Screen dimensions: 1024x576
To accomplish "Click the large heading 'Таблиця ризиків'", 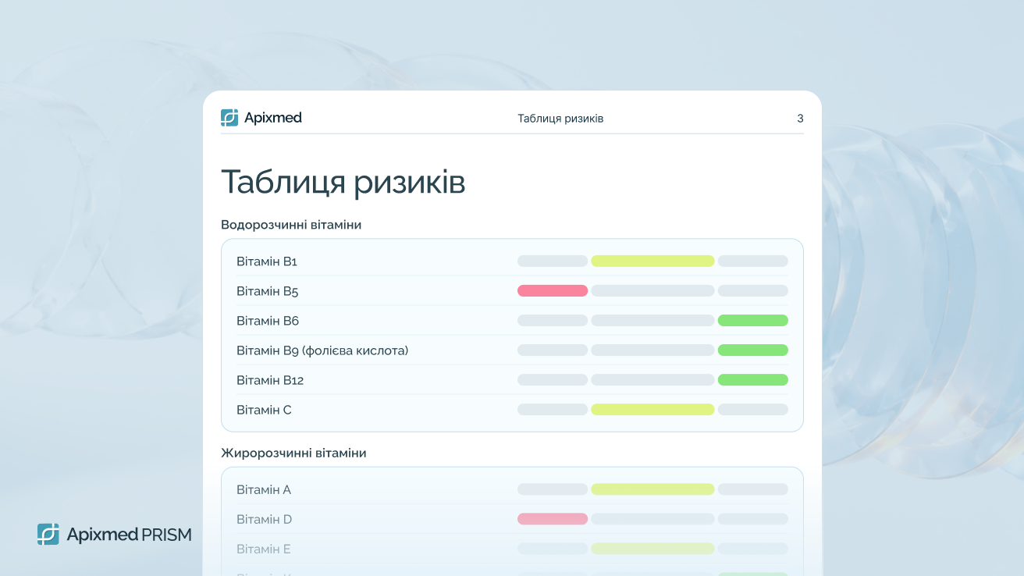I will pos(343,182).
